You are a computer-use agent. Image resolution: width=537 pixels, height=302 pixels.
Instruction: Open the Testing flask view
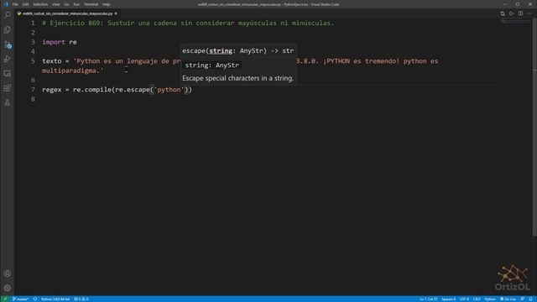click(8, 102)
